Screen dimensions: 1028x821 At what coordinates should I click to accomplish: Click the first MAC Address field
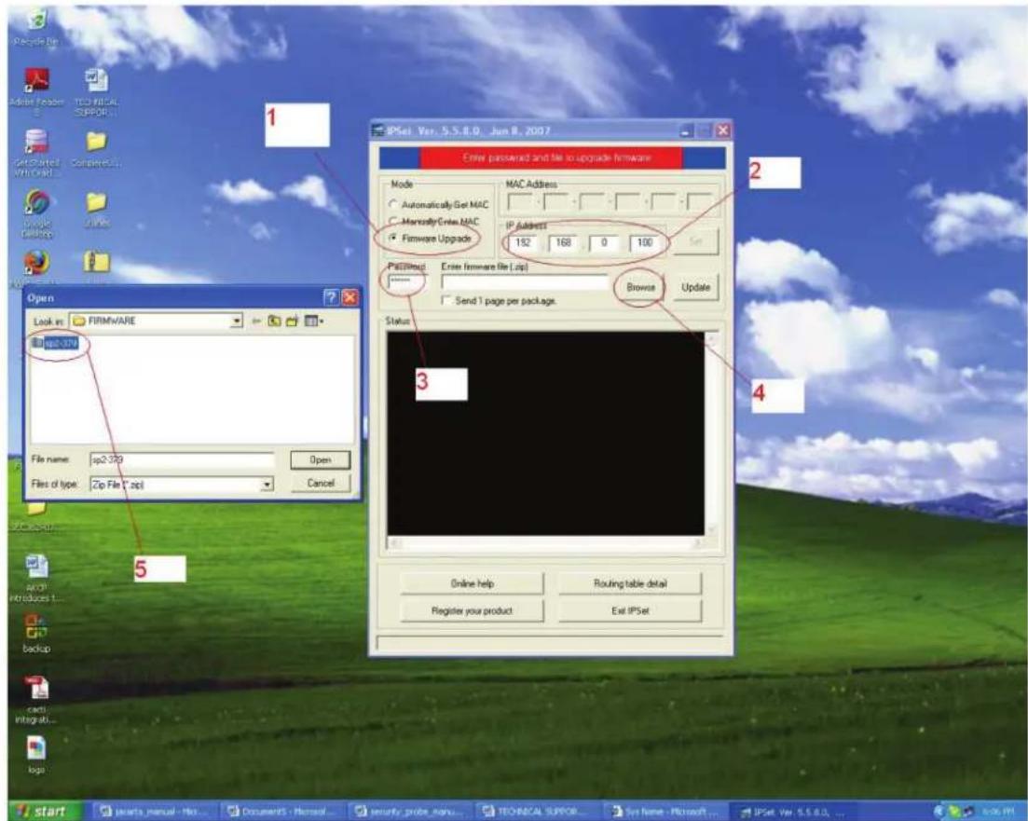[520, 201]
